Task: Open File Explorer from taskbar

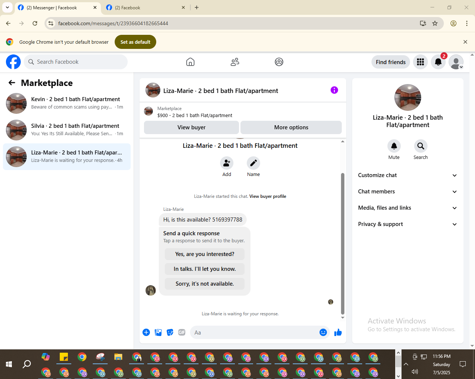Action: [118, 357]
